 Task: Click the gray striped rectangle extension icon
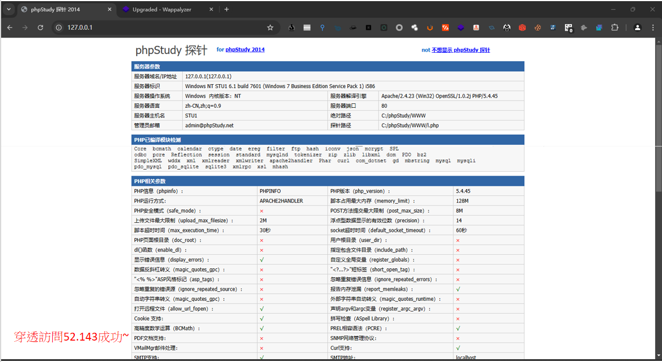click(307, 28)
